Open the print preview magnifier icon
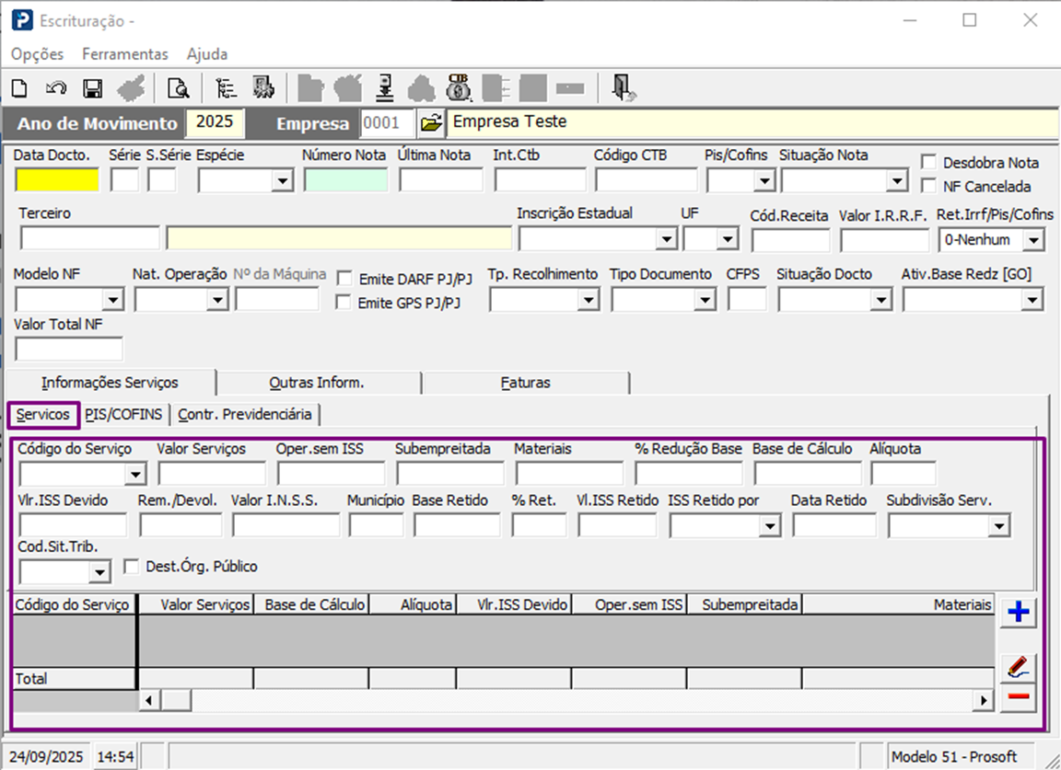This screenshot has width=1061, height=770. [x=177, y=88]
